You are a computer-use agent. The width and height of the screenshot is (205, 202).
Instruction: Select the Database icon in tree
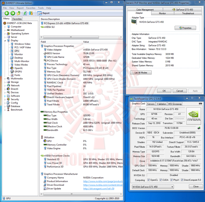[8, 106]
